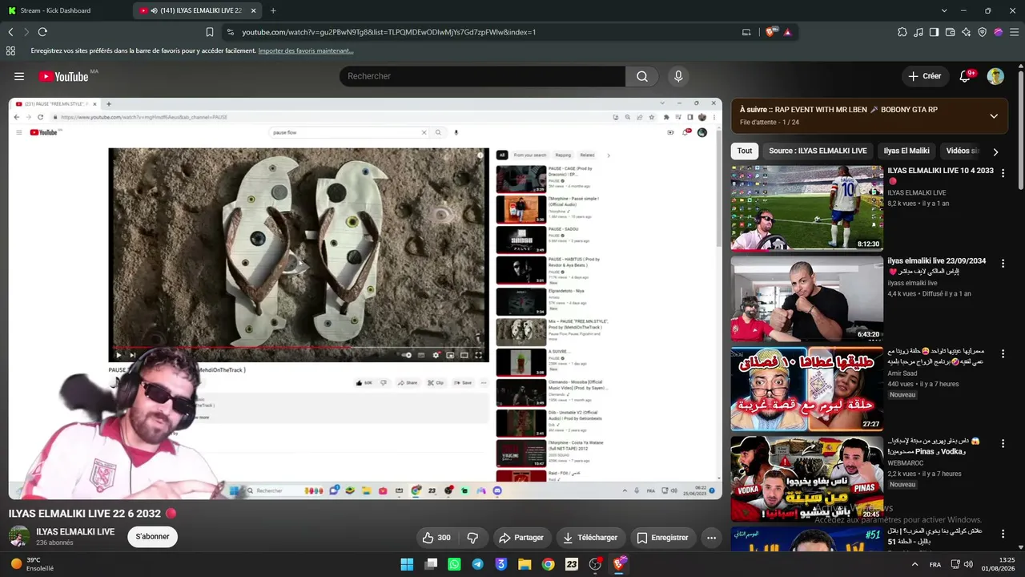
Task: Share the video with Partager
Action: (x=521, y=538)
